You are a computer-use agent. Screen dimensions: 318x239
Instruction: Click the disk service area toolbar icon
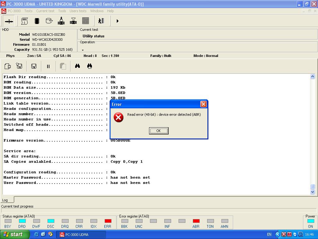click(49, 21)
